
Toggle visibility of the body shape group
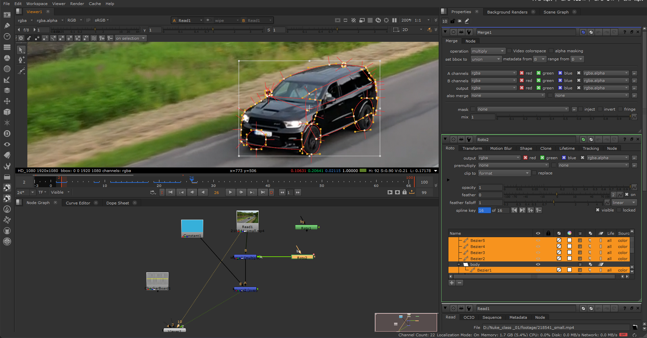tap(538, 264)
